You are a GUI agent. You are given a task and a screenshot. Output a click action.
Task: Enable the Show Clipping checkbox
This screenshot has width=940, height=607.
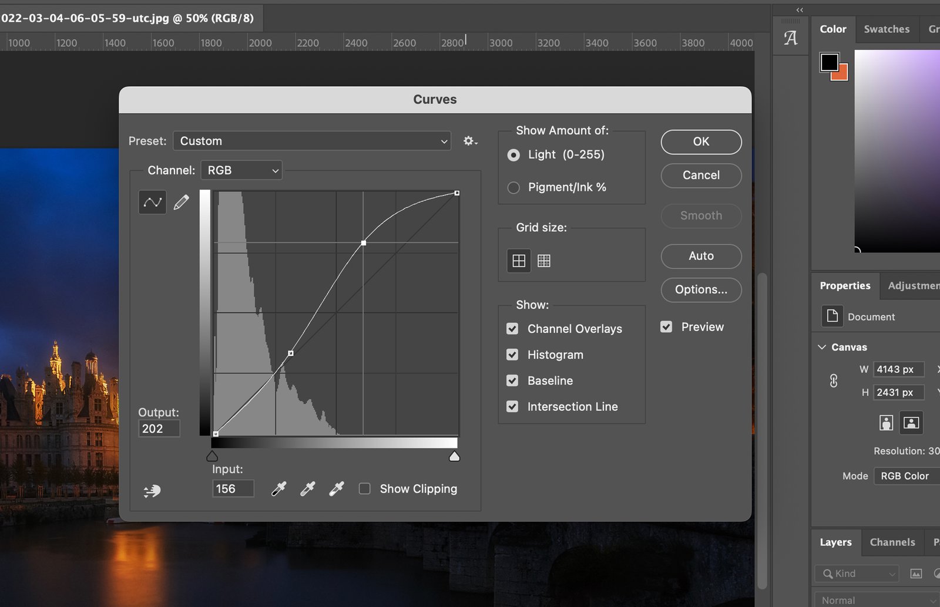[365, 489]
